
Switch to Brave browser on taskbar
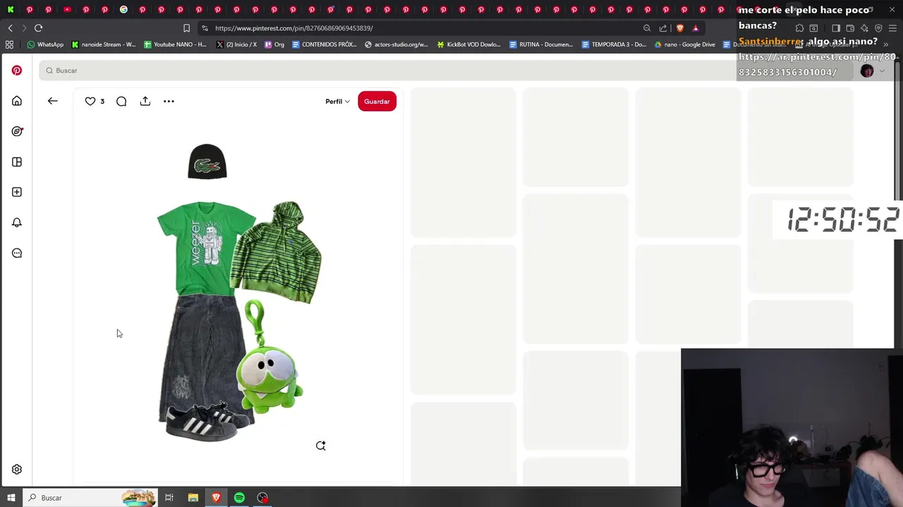click(x=216, y=498)
